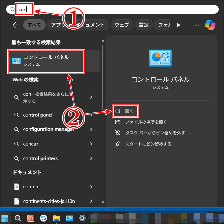Click the unpin icon for taskbar
The height and width of the screenshot is (224, 224).
118,133
